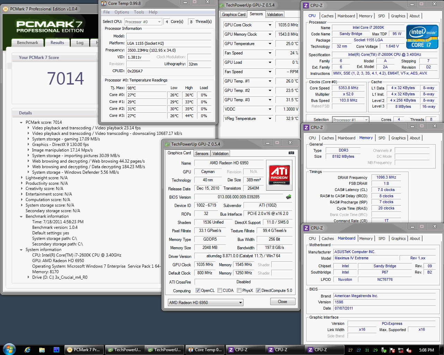Click the blue 27 Core Temp tray icon
444x355 pixels.
(359, 350)
